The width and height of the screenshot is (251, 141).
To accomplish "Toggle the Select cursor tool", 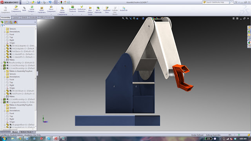I will point(56,2).
